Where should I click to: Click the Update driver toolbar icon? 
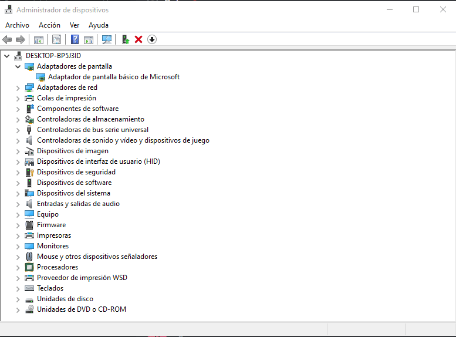coord(126,39)
